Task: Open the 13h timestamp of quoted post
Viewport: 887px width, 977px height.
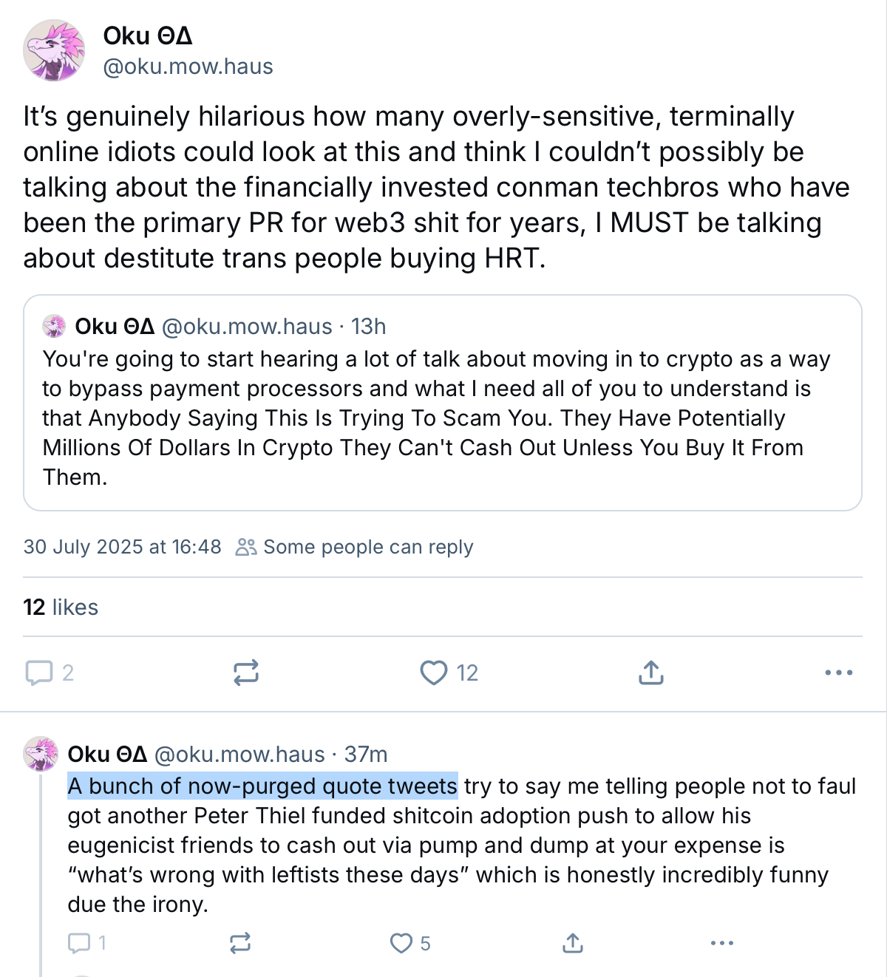Action: 368,326
